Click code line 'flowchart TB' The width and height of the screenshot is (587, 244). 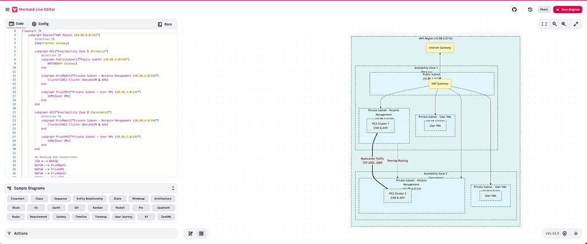tap(32, 31)
